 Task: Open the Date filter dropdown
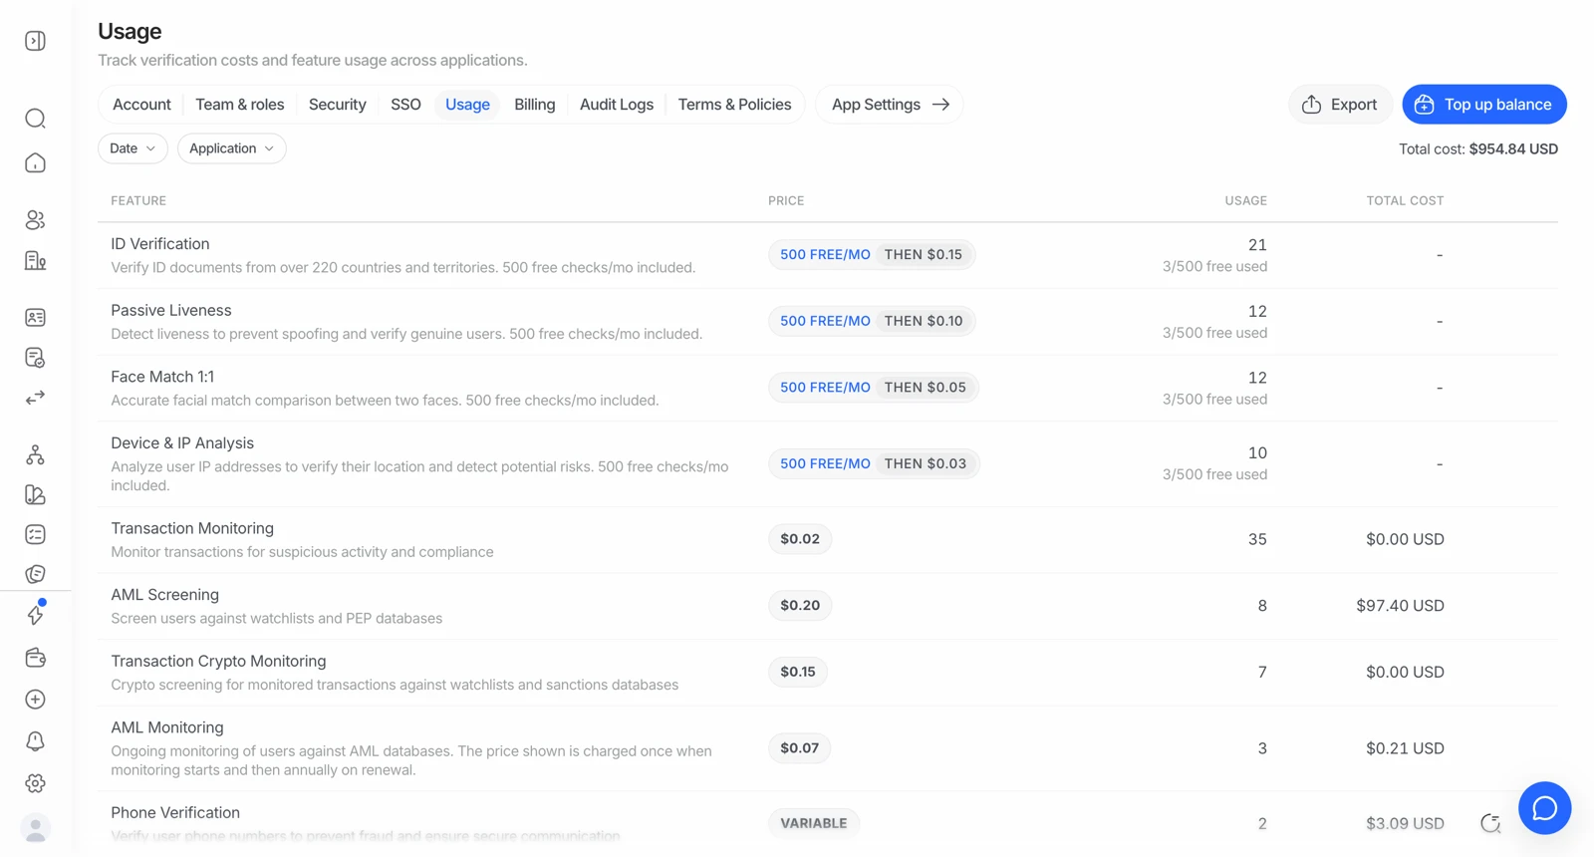coord(133,148)
